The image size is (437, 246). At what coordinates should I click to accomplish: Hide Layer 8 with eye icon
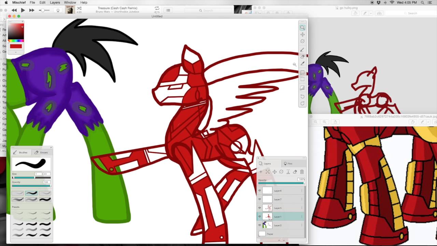pyautogui.click(x=259, y=191)
